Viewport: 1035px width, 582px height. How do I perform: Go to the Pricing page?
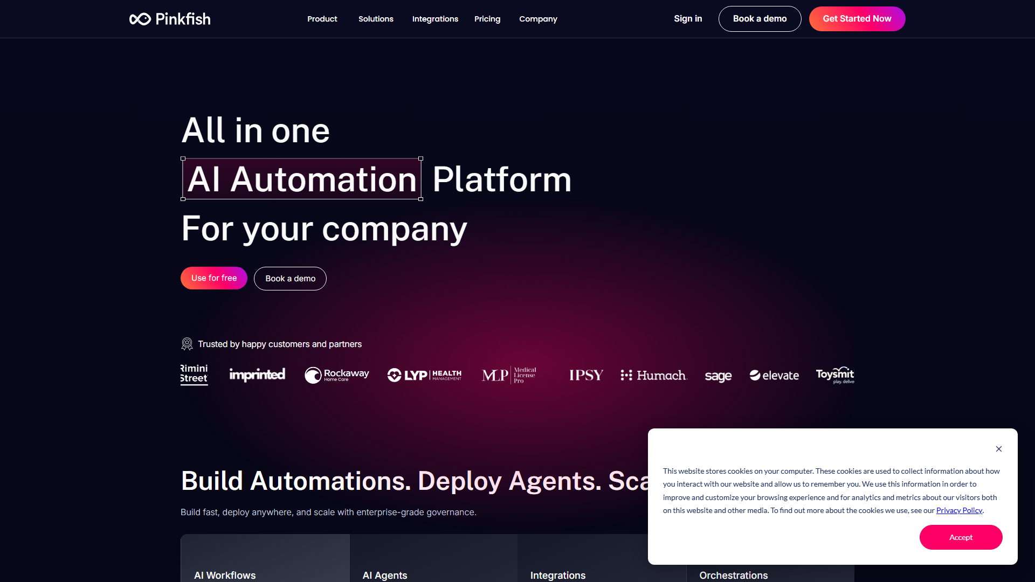pyautogui.click(x=487, y=19)
